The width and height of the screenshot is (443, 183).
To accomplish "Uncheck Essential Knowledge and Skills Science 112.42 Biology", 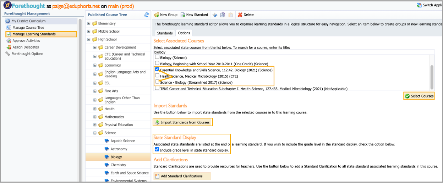I will (157, 70).
